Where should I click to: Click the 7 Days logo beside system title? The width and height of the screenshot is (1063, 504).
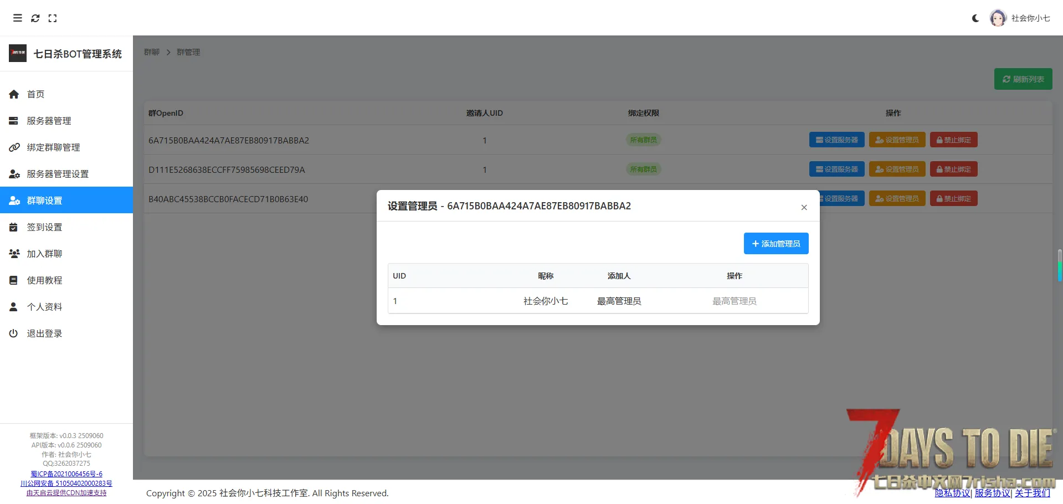pyautogui.click(x=18, y=53)
